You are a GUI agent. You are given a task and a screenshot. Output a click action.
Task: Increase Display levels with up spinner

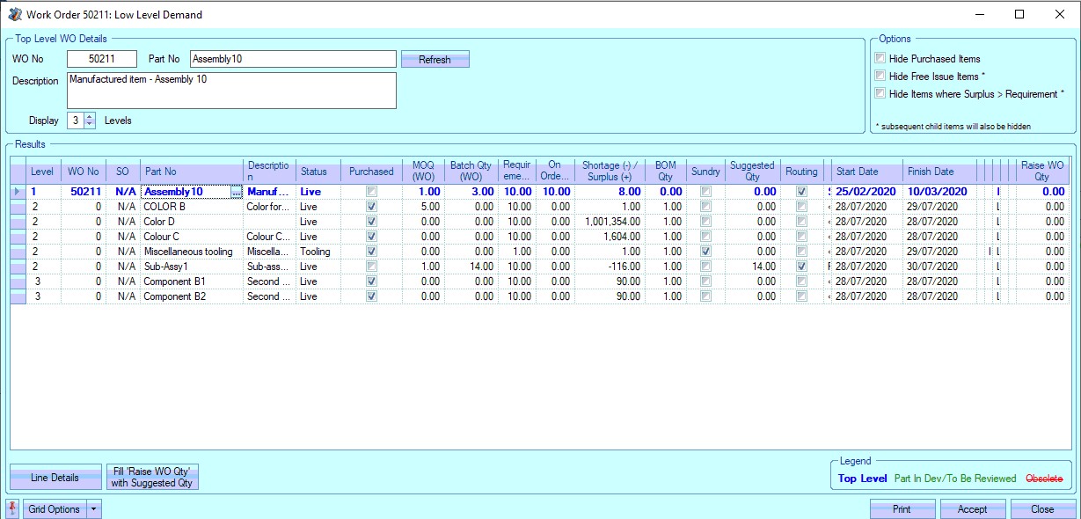[90, 116]
